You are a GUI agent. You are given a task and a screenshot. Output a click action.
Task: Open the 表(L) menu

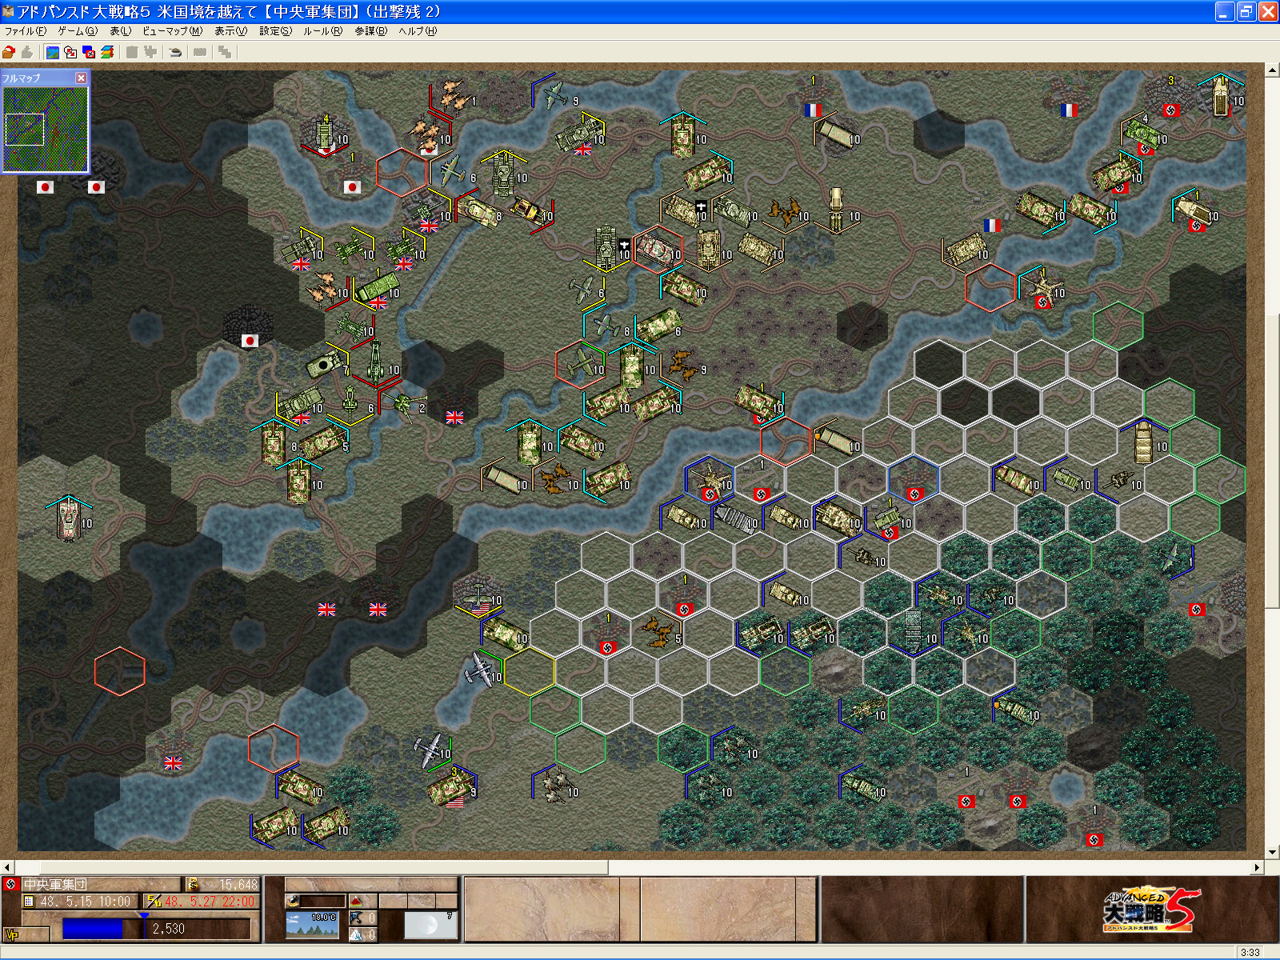click(121, 31)
